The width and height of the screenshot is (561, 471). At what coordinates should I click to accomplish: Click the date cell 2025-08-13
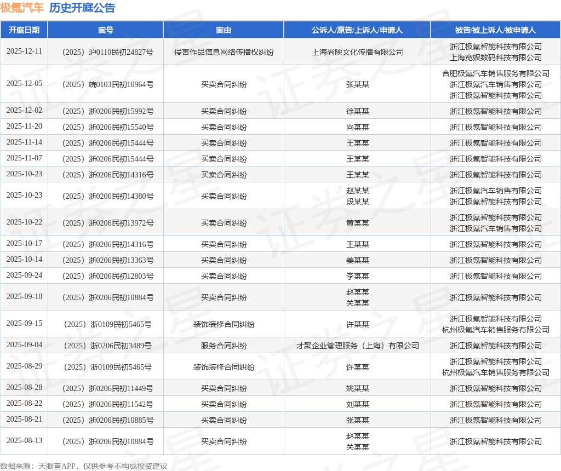pyautogui.click(x=24, y=440)
